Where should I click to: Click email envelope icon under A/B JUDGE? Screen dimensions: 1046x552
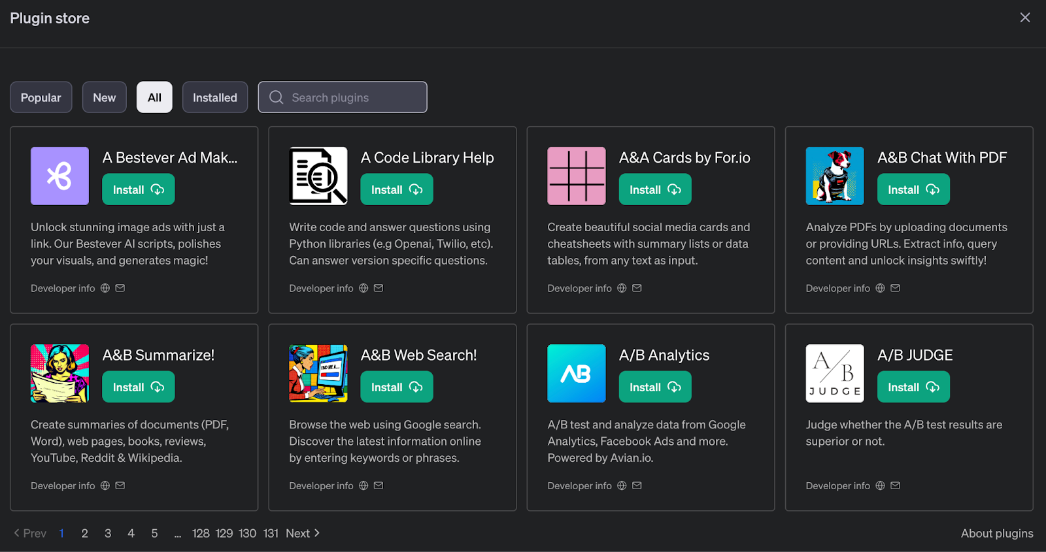pos(896,485)
